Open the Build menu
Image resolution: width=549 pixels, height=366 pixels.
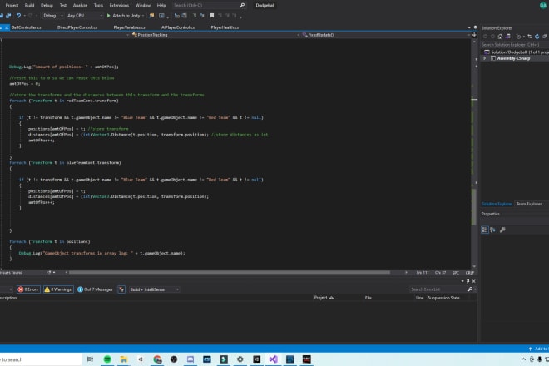(x=29, y=5)
